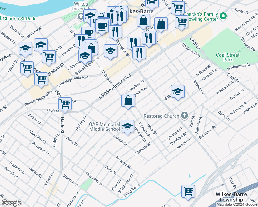Image resolution: width=258 pixels, height=207 pixels.
Task: Click the Coal Street Park label
Action: (228, 57)
